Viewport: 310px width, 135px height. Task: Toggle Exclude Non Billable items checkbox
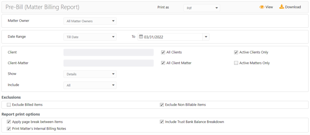162,105
